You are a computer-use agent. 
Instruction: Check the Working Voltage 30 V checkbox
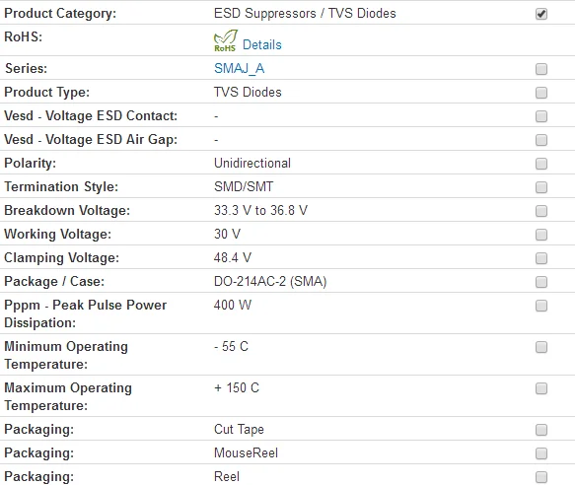click(541, 235)
